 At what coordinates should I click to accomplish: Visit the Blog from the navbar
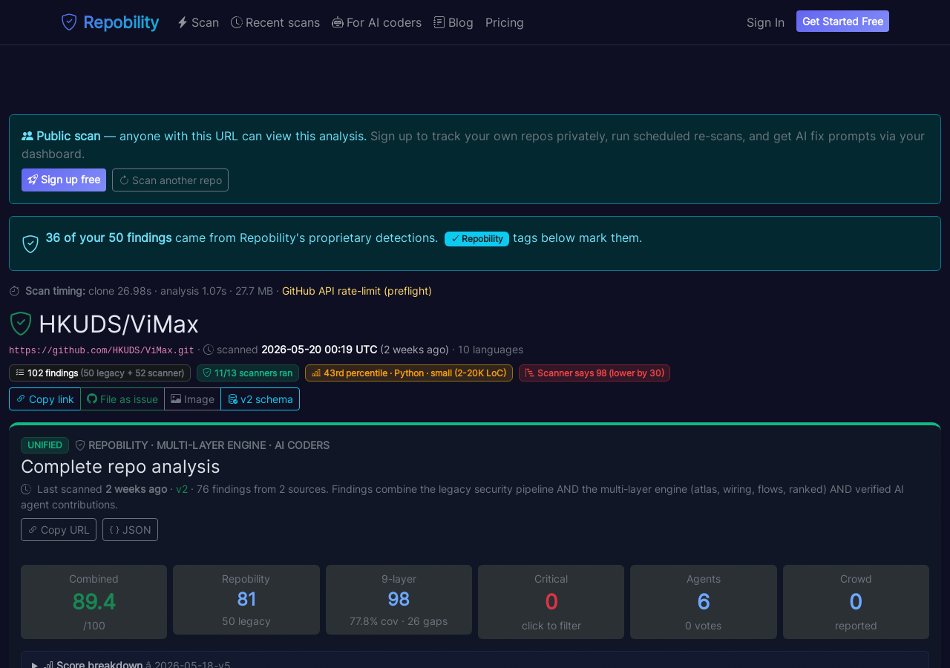[x=453, y=22]
